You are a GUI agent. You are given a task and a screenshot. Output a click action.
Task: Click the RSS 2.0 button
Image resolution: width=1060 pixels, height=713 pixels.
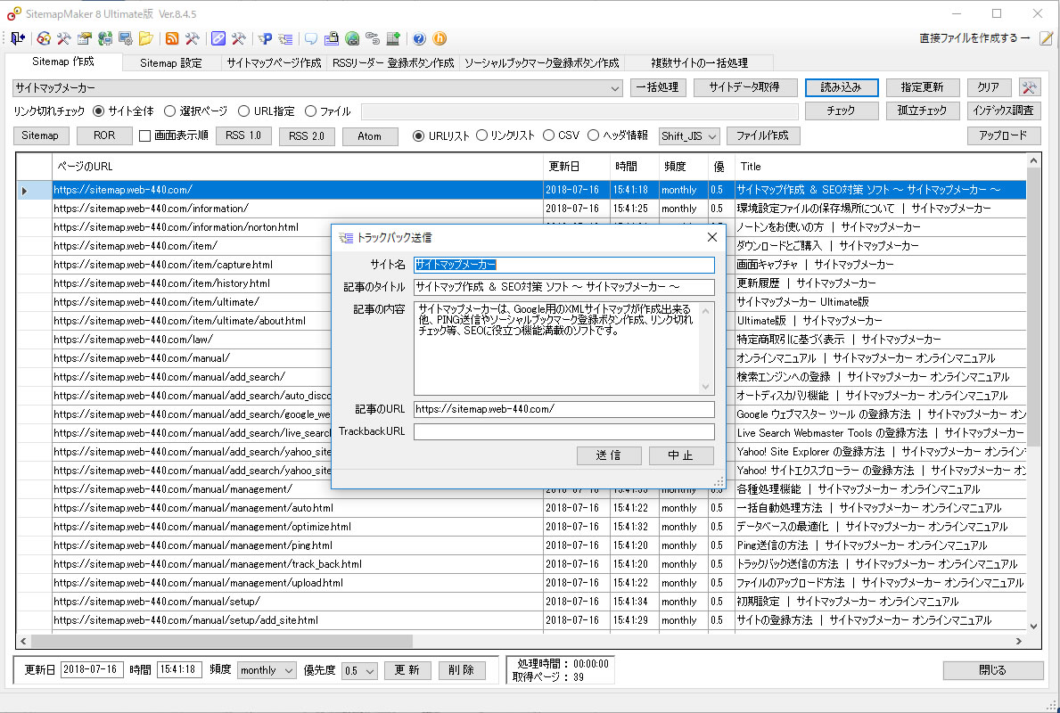pos(307,135)
